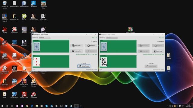This screenshot has height=108, width=193.
Task: Click the three of diamonds card
Action: tap(37, 62)
